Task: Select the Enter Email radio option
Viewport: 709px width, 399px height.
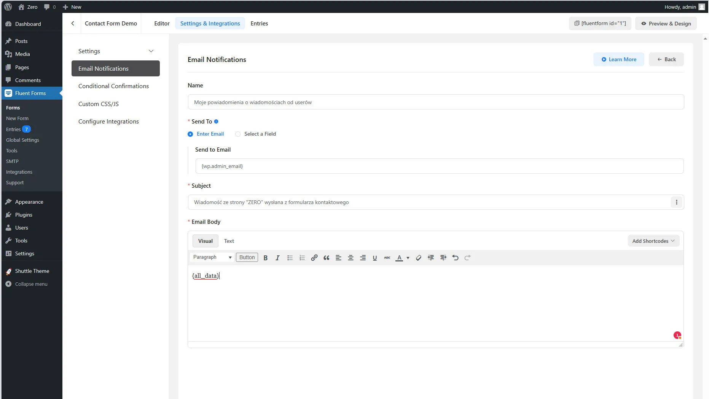Action: pos(190,134)
